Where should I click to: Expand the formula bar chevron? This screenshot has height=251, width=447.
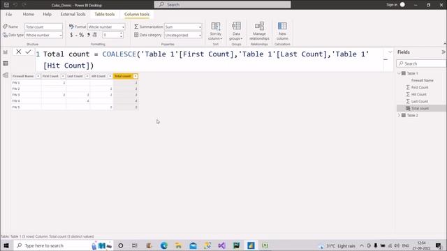[390, 52]
